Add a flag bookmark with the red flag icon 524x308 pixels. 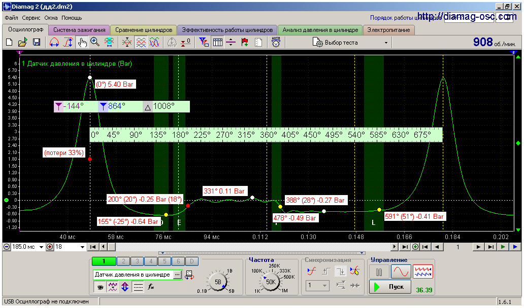click(x=245, y=42)
